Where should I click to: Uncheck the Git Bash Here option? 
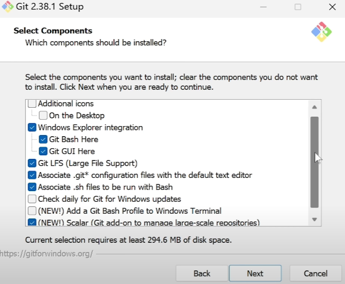click(x=43, y=139)
